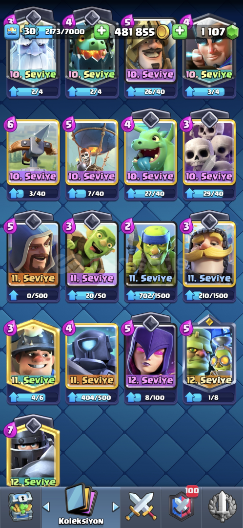
Task: Open the clan shield tab with 100 badge
Action: coord(182,506)
